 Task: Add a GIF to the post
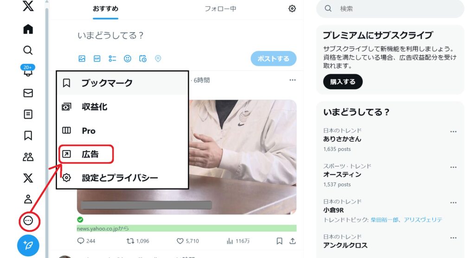(97, 59)
